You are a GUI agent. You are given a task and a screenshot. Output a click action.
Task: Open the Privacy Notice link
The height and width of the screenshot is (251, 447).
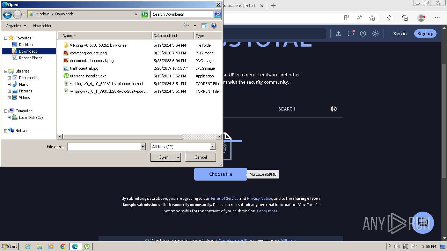(259, 198)
